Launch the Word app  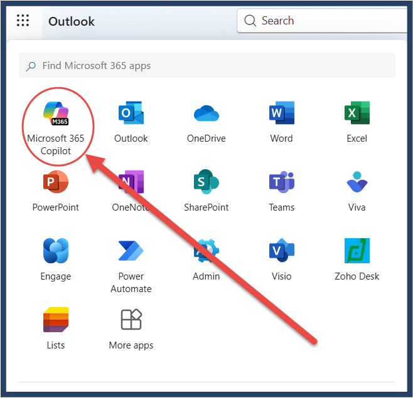(282, 122)
